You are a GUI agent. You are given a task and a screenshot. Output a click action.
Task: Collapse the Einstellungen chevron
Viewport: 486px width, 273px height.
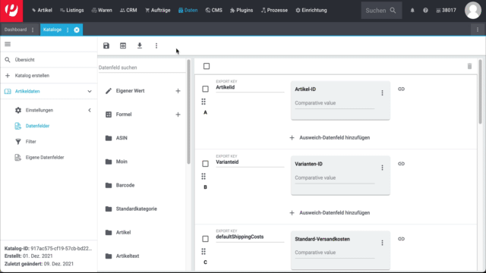(x=90, y=110)
